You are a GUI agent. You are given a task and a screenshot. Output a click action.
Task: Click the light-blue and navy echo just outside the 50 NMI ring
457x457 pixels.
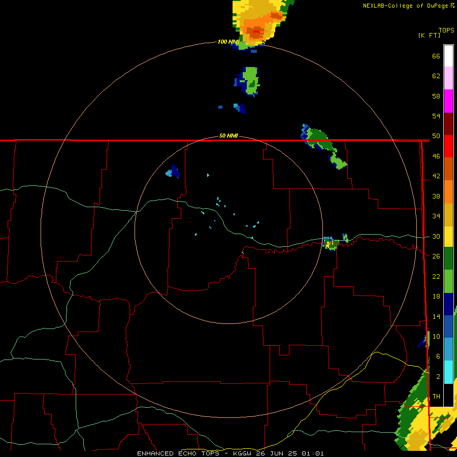click(x=173, y=172)
